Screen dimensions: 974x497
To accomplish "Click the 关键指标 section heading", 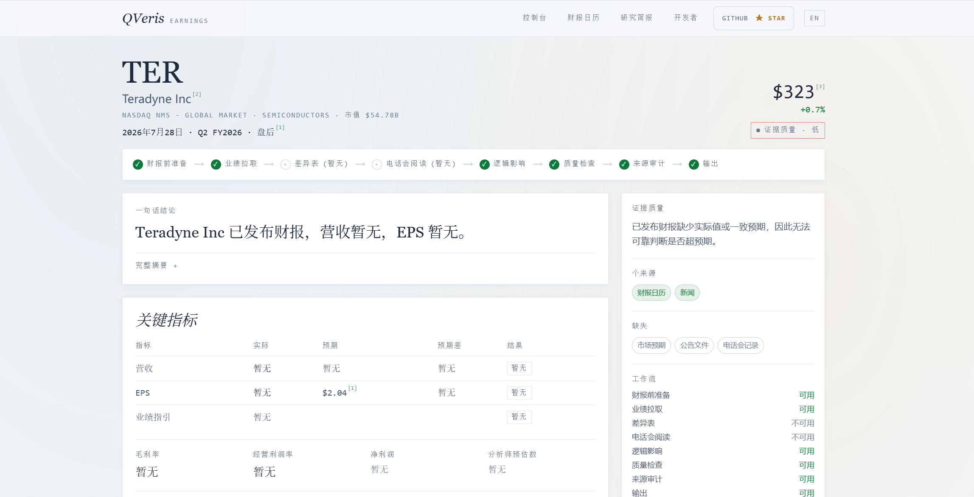I will pos(167,320).
